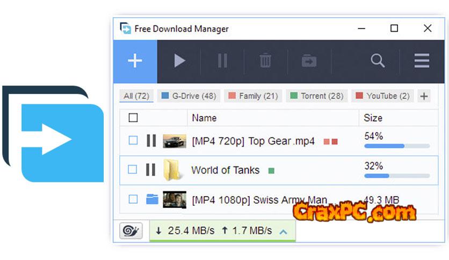The height and width of the screenshot is (260, 449).
Task: Tick the World of Tanks checkbox
Action: [133, 170]
